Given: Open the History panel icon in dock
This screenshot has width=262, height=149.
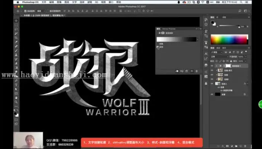Looking at the screenshot, I should point(206,20).
